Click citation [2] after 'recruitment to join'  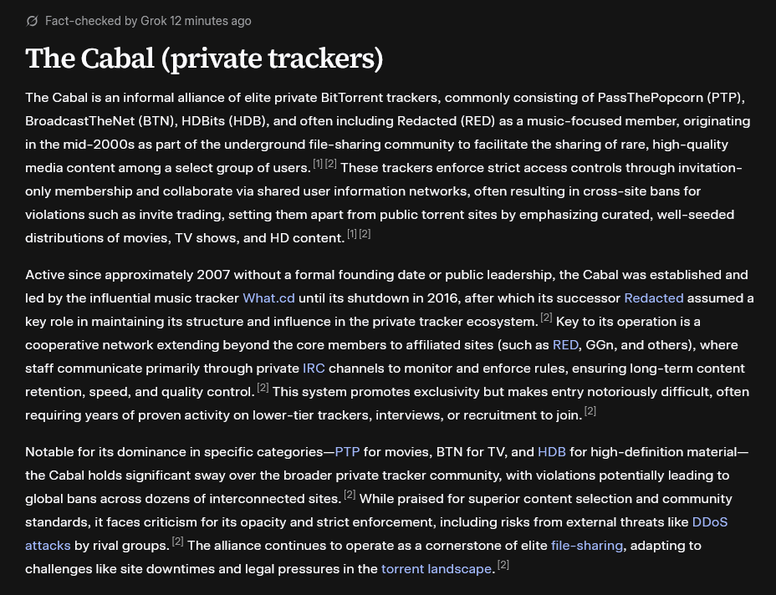coord(590,411)
